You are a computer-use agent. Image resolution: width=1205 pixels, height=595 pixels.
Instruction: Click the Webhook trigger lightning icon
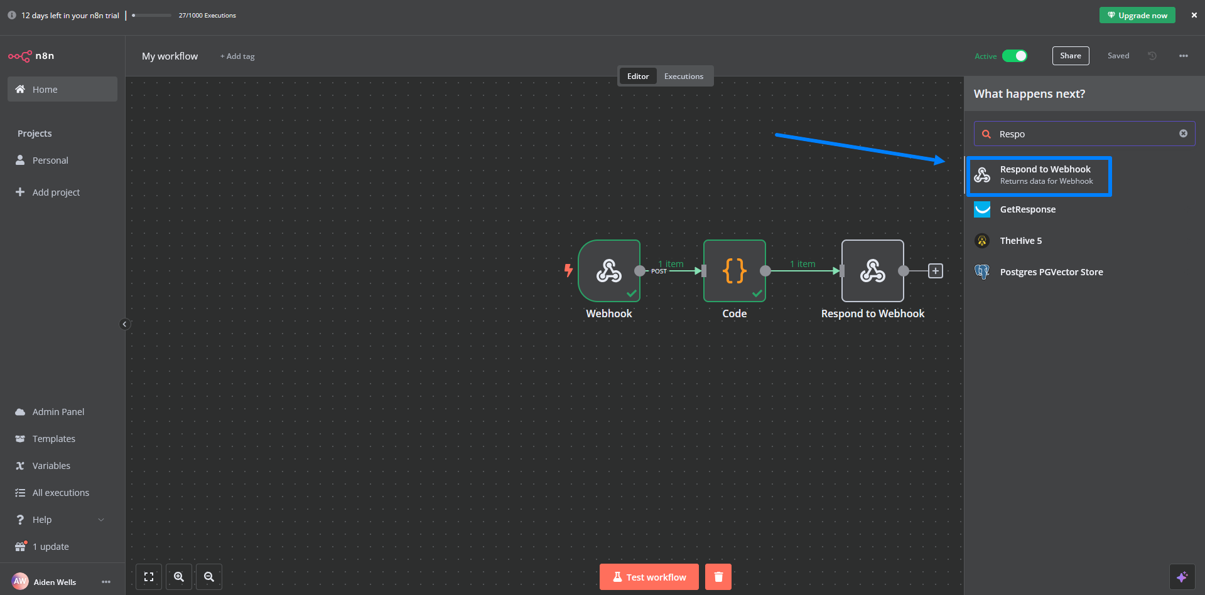(568, 270)
